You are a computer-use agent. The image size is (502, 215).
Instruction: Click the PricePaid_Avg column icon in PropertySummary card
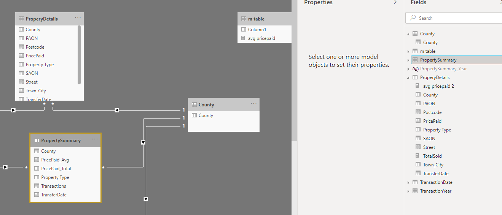(x=37, y=160)
